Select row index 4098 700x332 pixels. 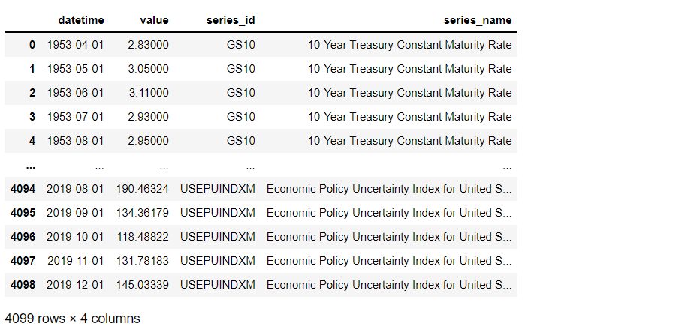pos(23,285)
